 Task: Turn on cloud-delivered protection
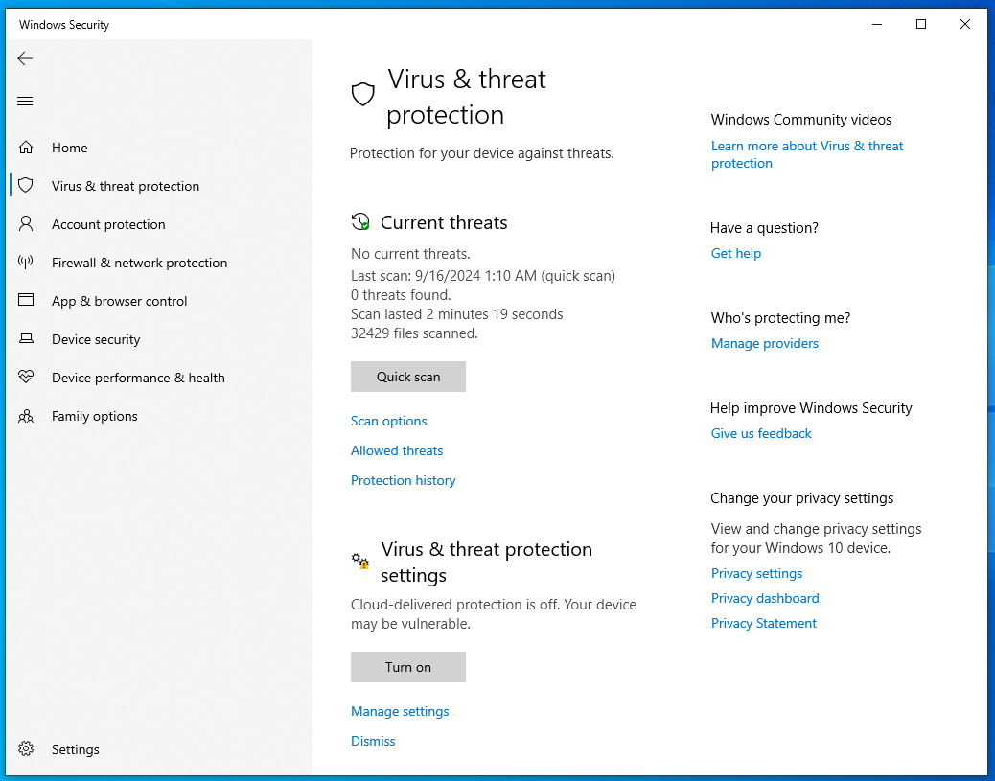click(x=408, y=667)
